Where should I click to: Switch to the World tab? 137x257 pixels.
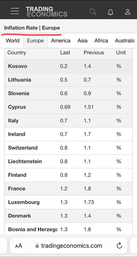tap(13, 41)
